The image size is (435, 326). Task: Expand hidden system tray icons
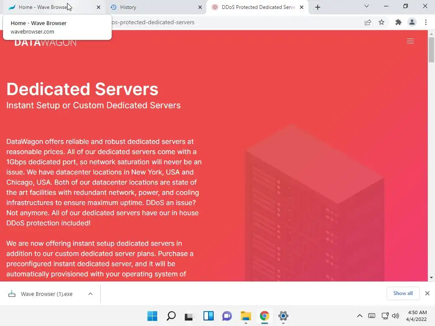(x=359, y=316)
